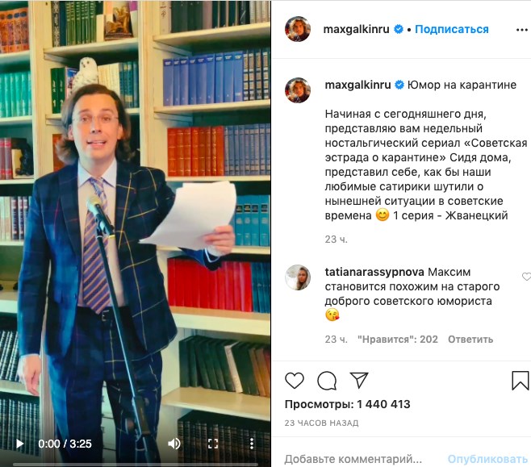Open the video player's more options menu

tap(252, 444)
